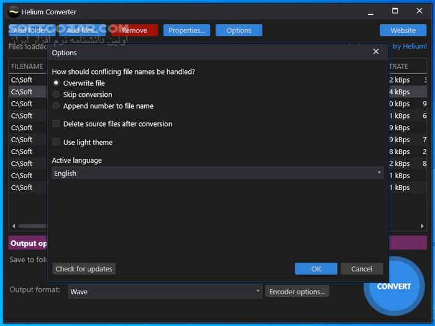Open the Website link button
The image size is (435, 326).
click(403, 30)
